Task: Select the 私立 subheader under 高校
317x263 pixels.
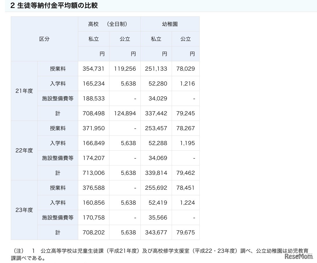Action: 93,39
